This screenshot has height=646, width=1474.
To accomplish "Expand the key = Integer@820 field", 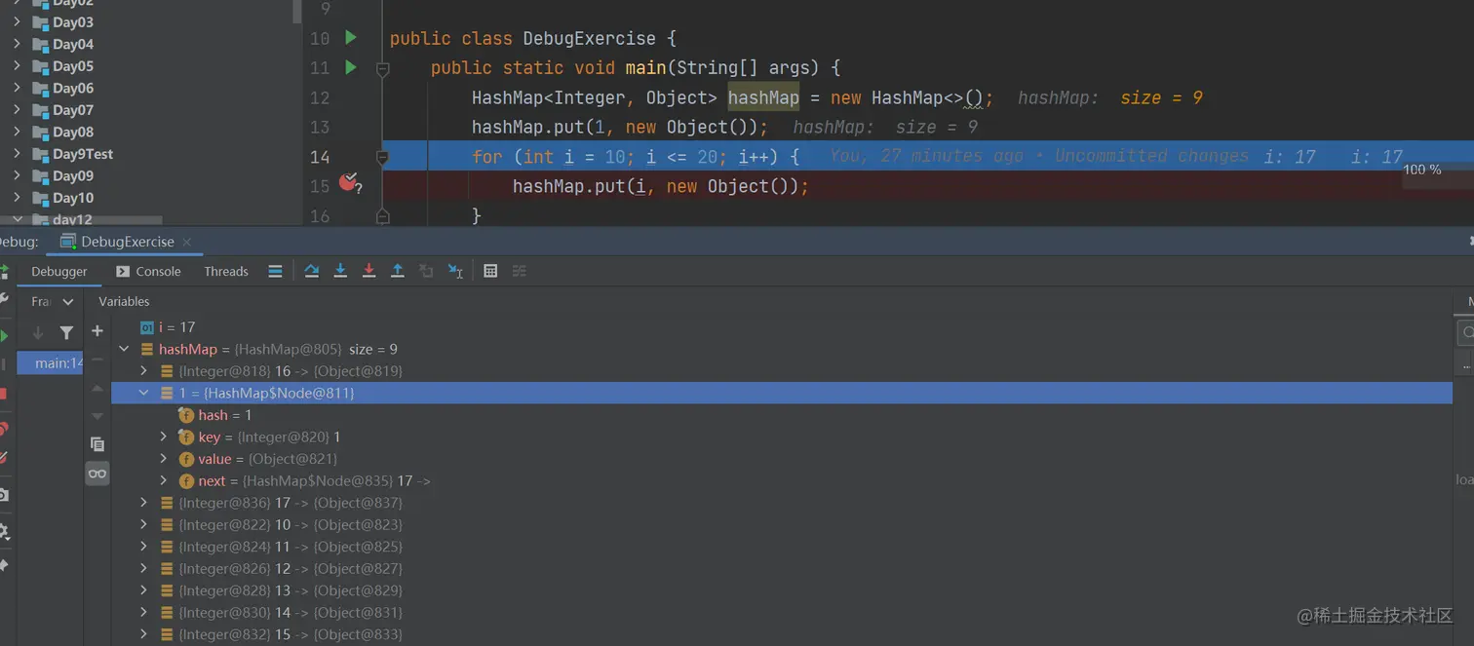I will [x=164, y=437].
